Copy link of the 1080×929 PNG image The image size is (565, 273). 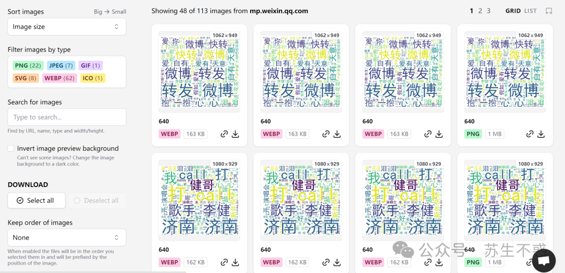pos(529,262)
